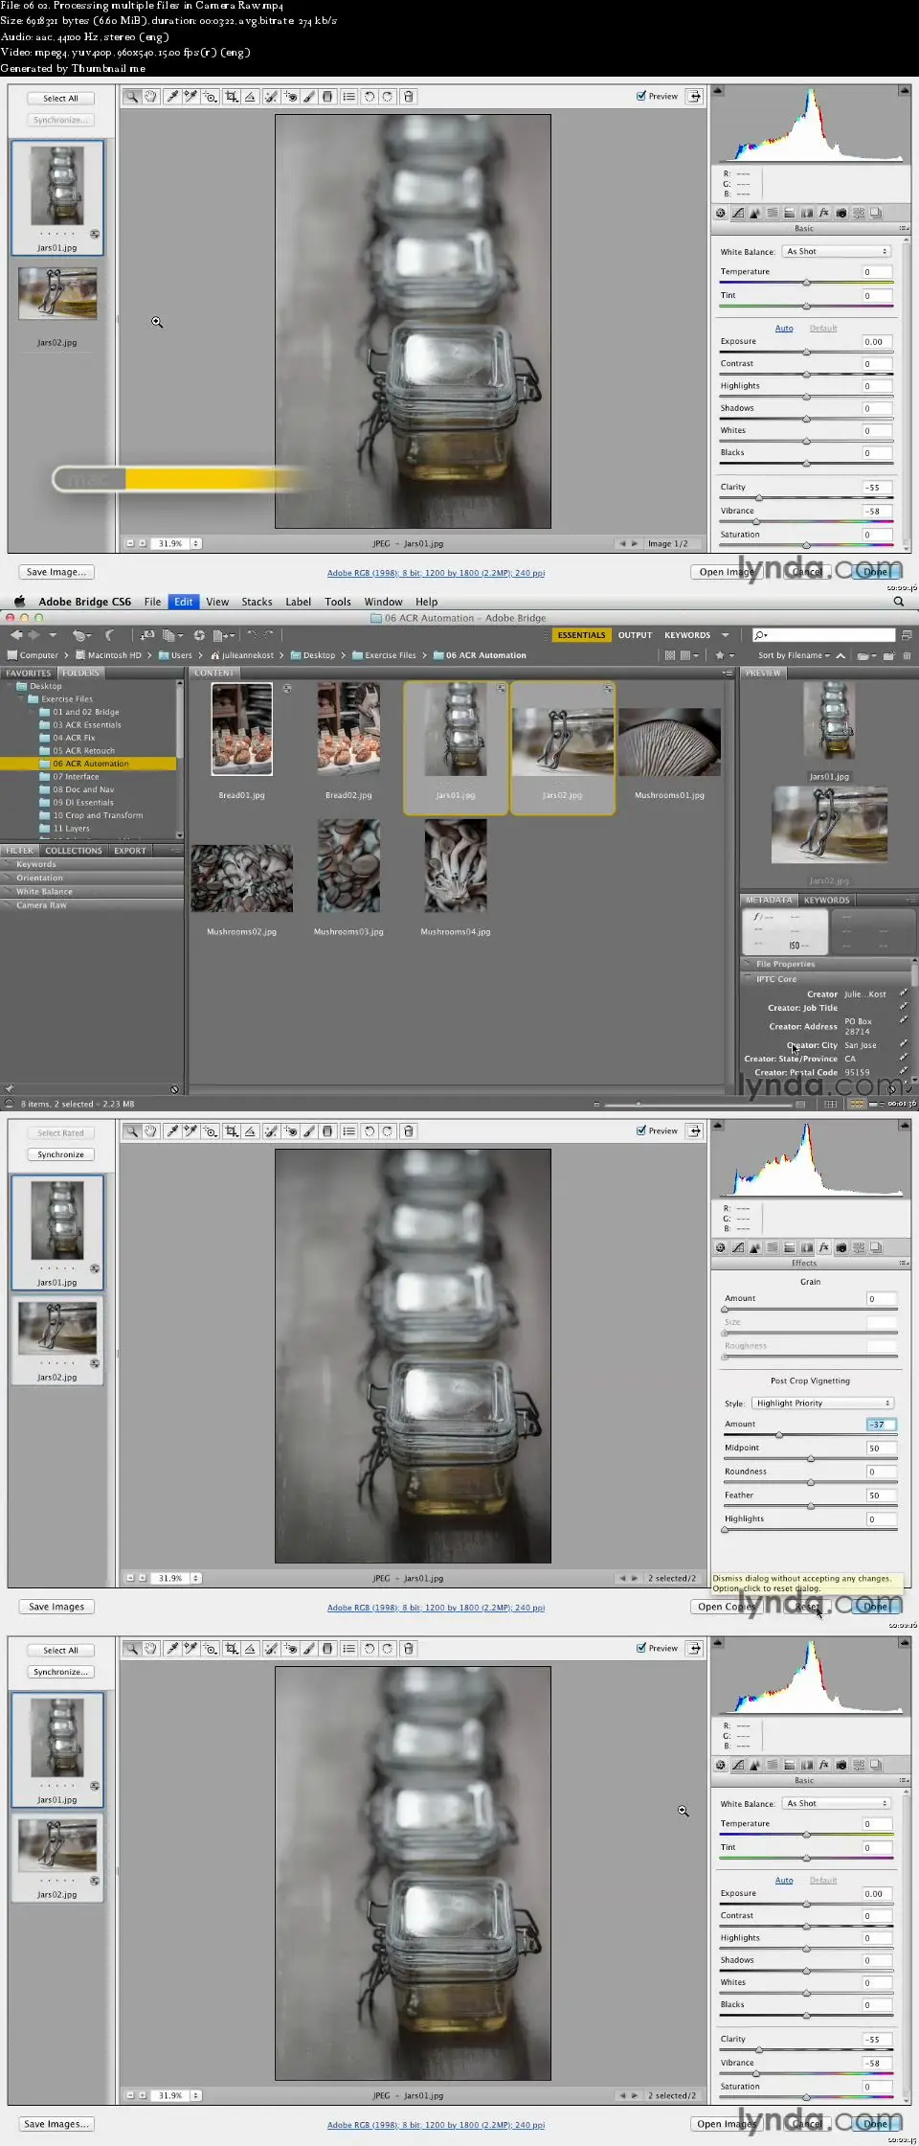Click the Bridge trash delete icon

907,656
